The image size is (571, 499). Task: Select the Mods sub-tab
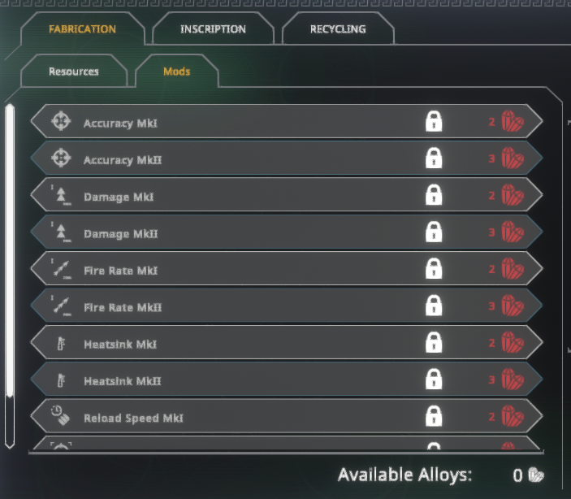(176, 71)
